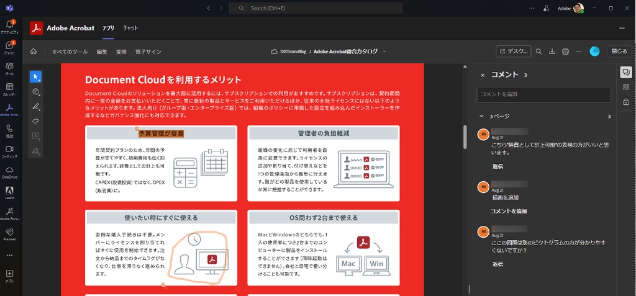Open the Apps (アプリ) store icon
The width and height of the screenshot is (636, 296).
(x=10, y=276)
